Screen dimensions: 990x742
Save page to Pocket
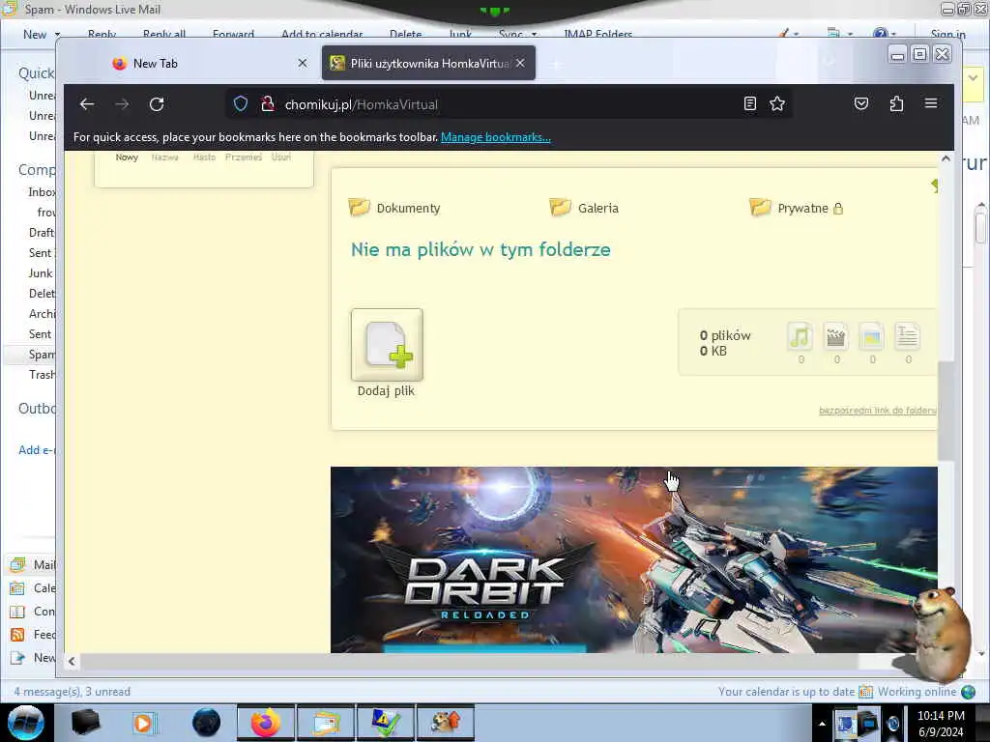pos(861,103)
